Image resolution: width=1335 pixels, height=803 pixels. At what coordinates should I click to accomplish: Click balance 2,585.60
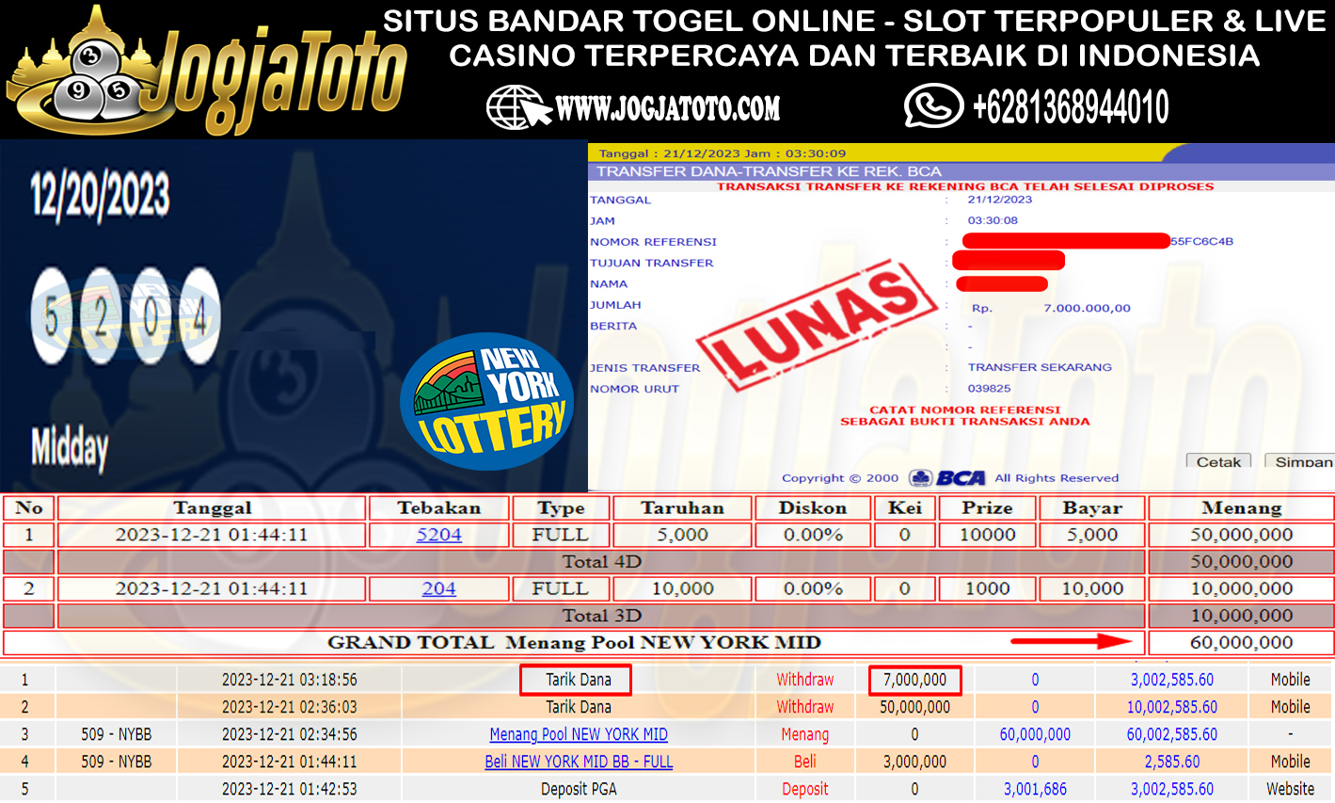(1172, 762)
